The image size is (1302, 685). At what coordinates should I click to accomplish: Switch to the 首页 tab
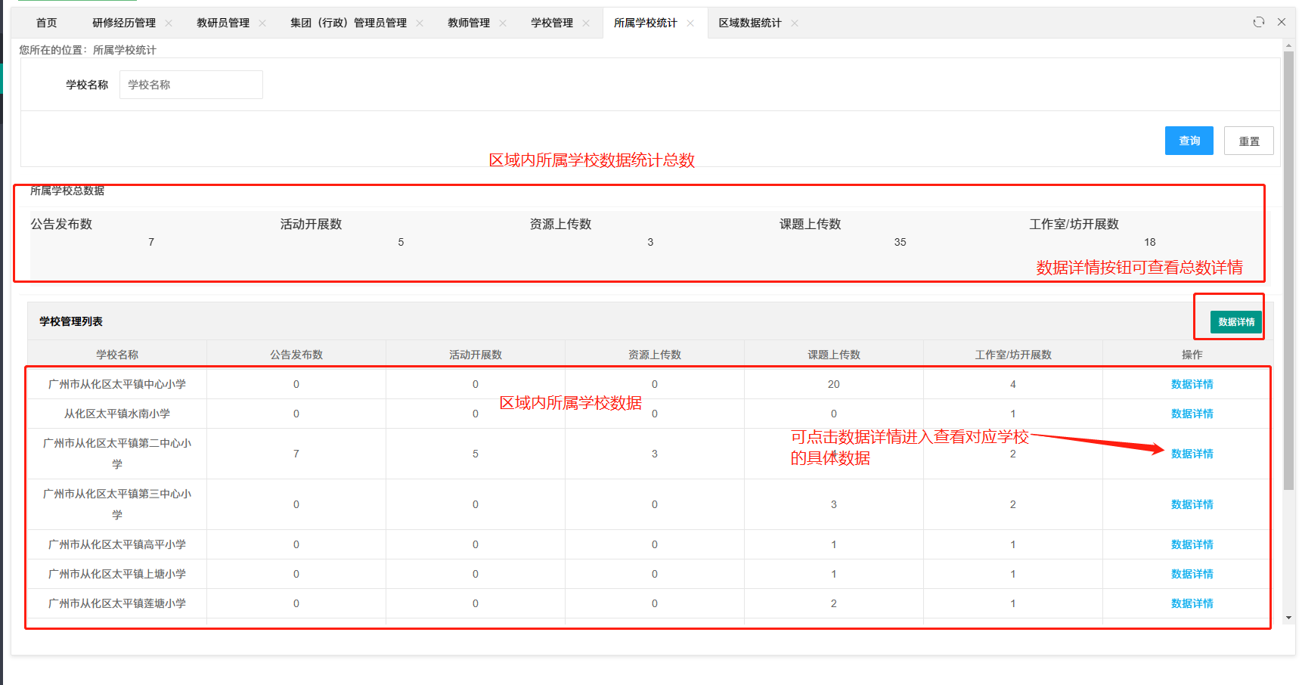point(47,23)
